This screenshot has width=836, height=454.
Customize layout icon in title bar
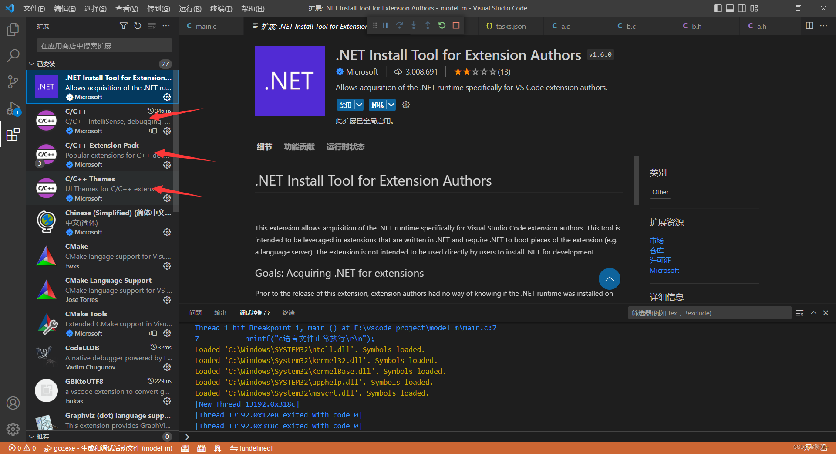click(x=754, y=8)
